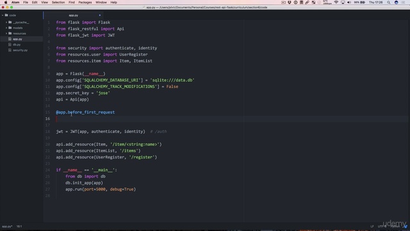Open the Find menu

72,3
